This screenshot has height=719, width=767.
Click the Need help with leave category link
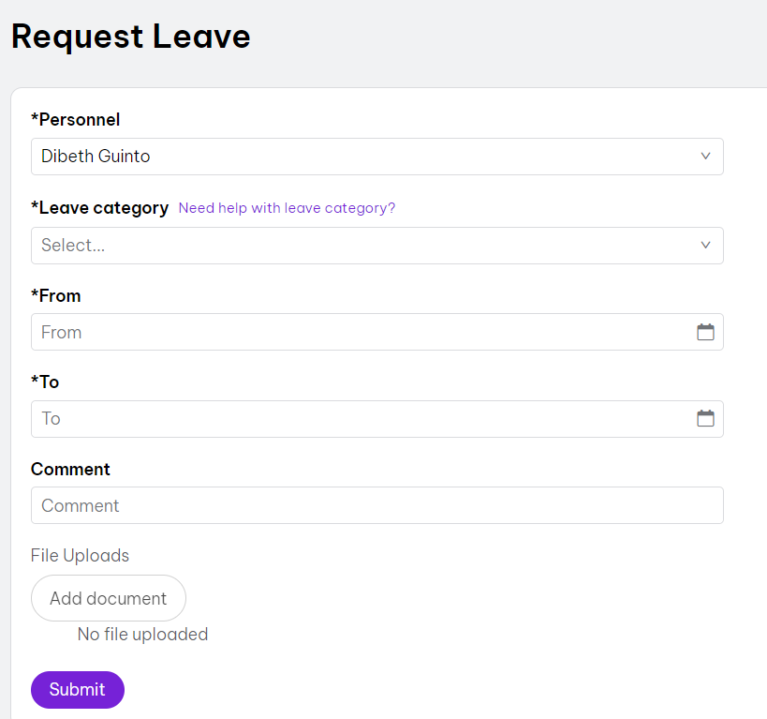287,208
